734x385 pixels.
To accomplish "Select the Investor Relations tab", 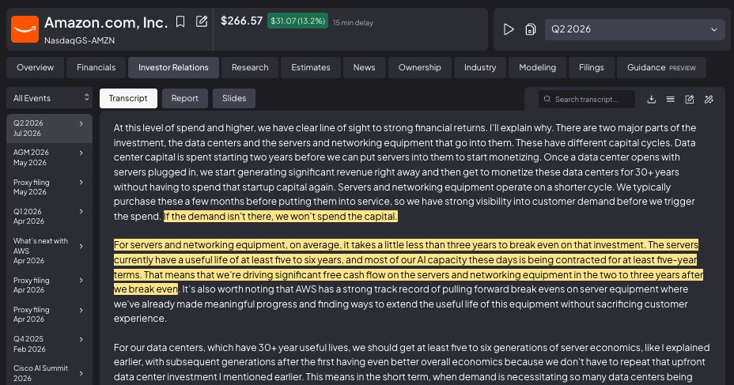I will point(174,67).
